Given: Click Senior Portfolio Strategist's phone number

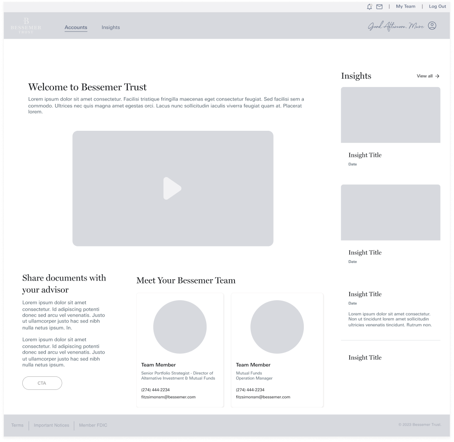Looking at the screenshot, I should [156, 390].
